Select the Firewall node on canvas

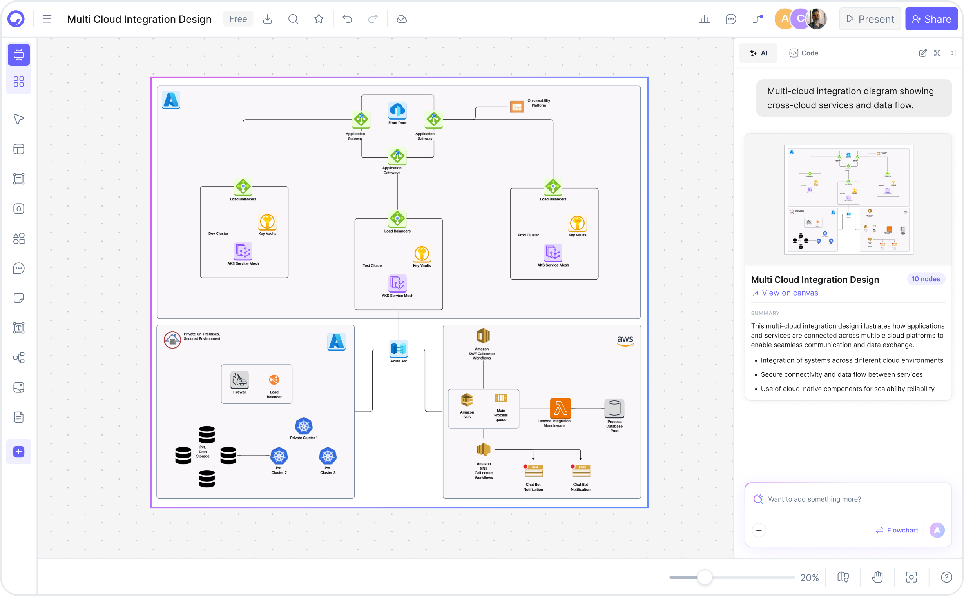(x=239, y=383)
